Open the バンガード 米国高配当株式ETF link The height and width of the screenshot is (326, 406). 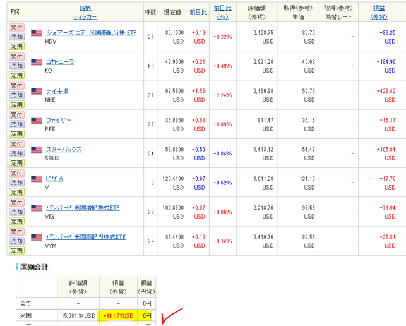coord(86,237)
